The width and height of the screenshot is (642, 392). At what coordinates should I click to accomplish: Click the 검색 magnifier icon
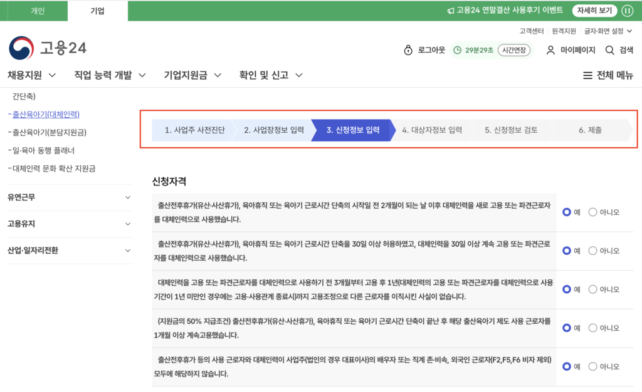pos(609,50)
